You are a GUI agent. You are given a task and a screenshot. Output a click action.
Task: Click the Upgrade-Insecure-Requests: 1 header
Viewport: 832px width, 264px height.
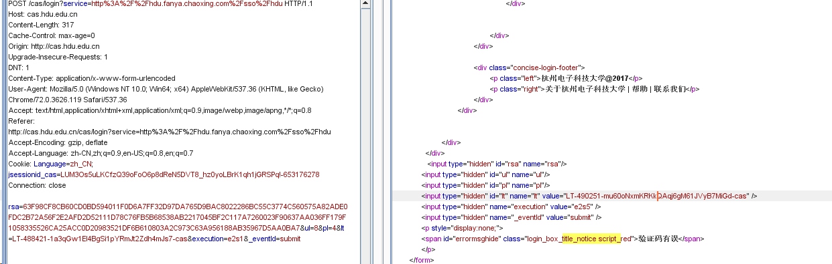coord(58,57)
